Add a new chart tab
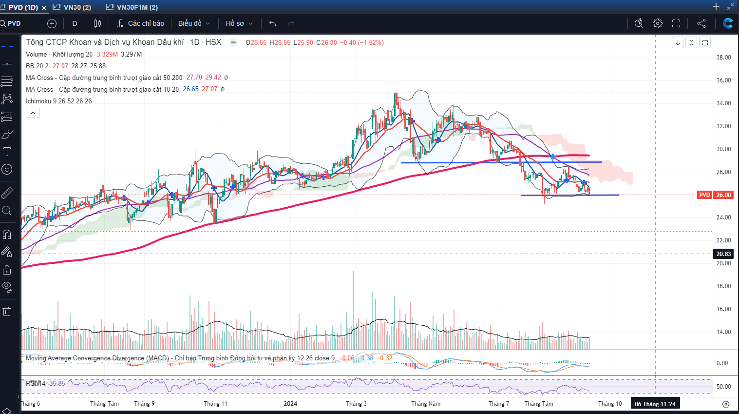Image resolution: width=739 pixels, height=414 pixels. click(716, 7)
